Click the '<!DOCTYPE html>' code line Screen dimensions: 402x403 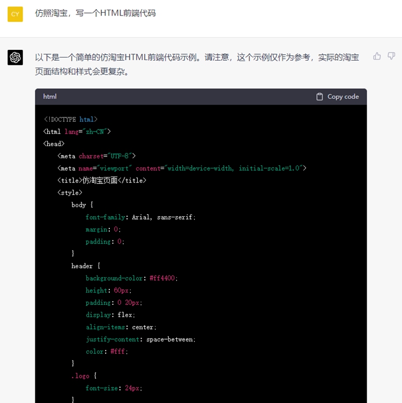pyautogui.click(x=70, y=119)
